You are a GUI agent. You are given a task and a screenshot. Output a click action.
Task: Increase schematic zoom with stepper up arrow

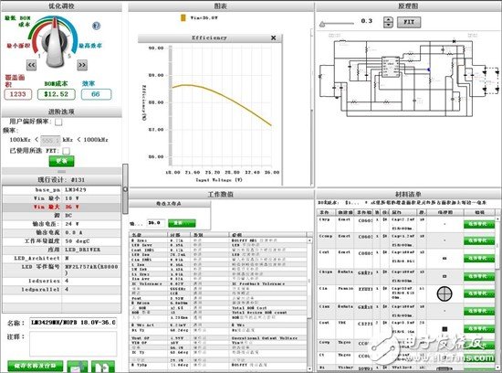(388, 19)
